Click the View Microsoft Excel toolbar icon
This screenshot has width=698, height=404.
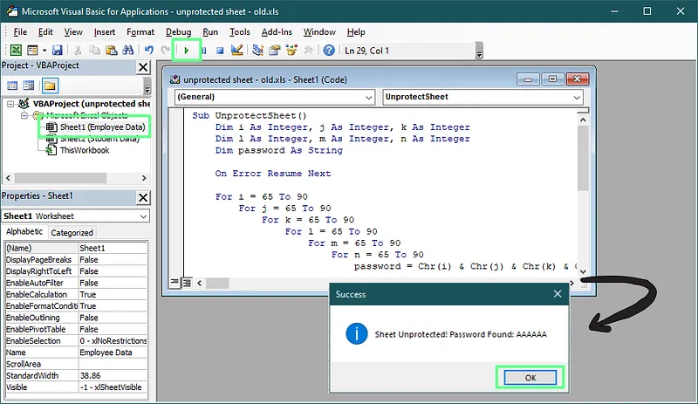tap(16, 51)
